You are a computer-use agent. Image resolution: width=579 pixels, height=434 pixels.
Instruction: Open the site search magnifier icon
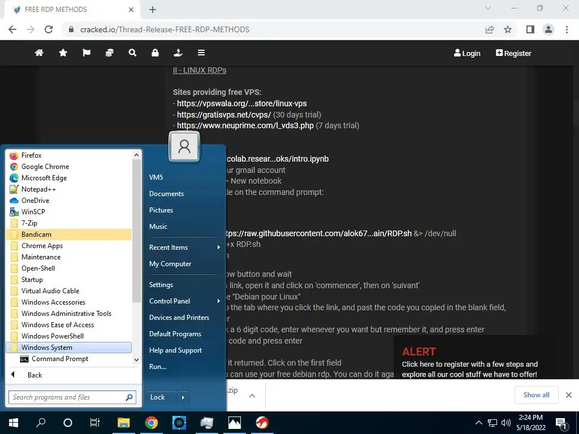(x=132, y=53)
